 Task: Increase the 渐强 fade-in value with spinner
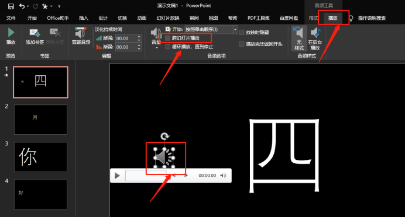[x=139, y=37]
